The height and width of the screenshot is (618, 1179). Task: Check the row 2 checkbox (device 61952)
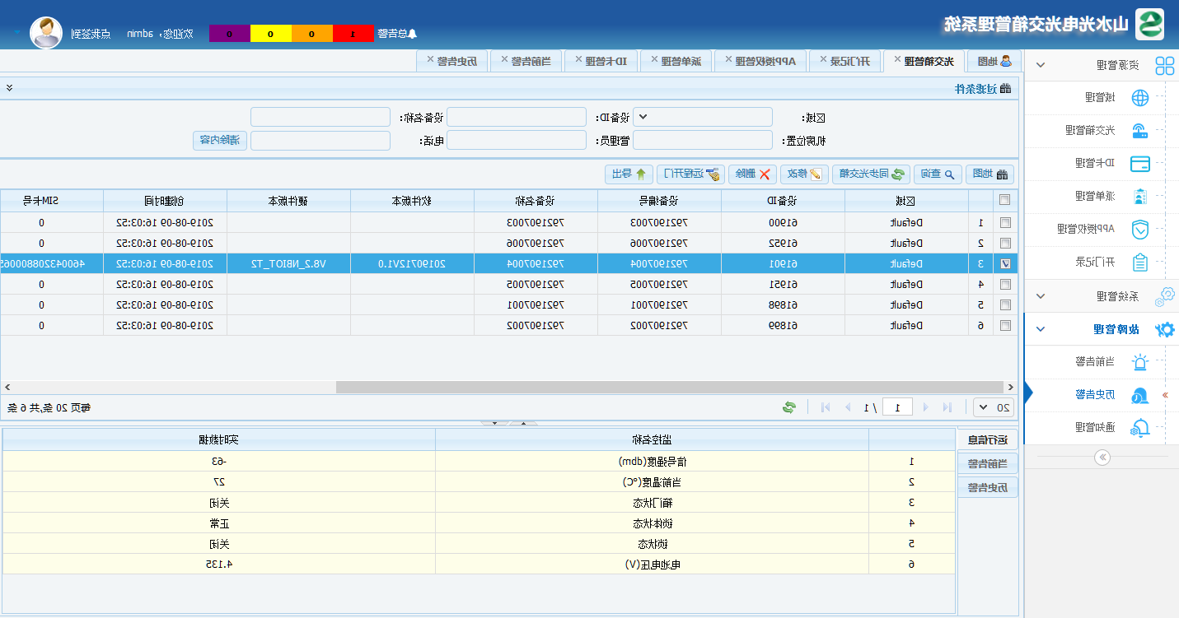point(1005,243)
